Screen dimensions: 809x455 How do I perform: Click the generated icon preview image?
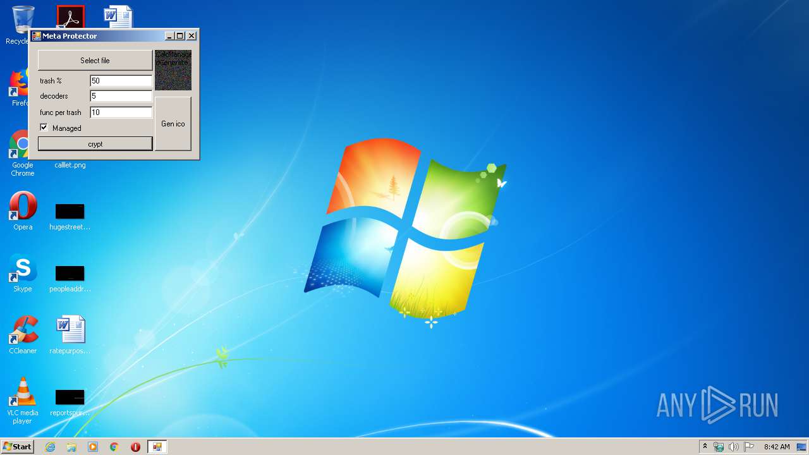tap(173, 70)
